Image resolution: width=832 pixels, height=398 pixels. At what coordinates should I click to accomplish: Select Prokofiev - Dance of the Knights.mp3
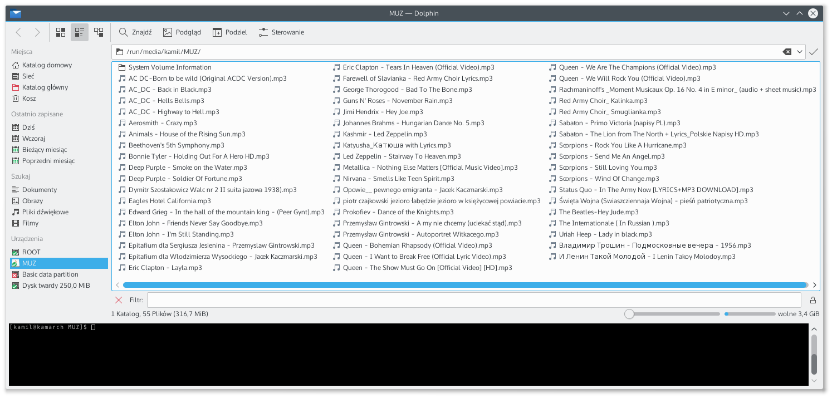(393, 212)
